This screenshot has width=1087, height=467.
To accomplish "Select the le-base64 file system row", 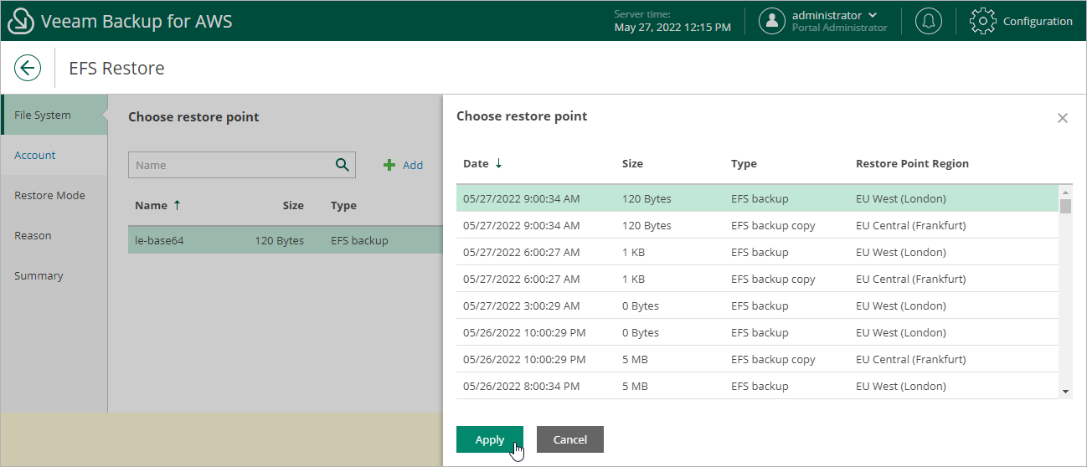I will pyautogui.click(x=285, y=240).
